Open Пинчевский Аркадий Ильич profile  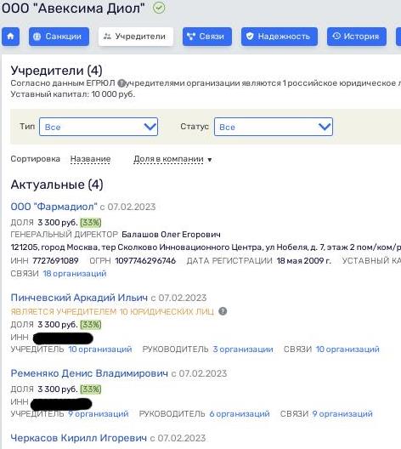pyautogui.click(x=79, y=298)
